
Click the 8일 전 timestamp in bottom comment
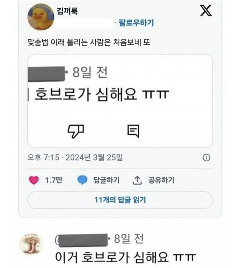pyautogui.click(x=129, y=239)
